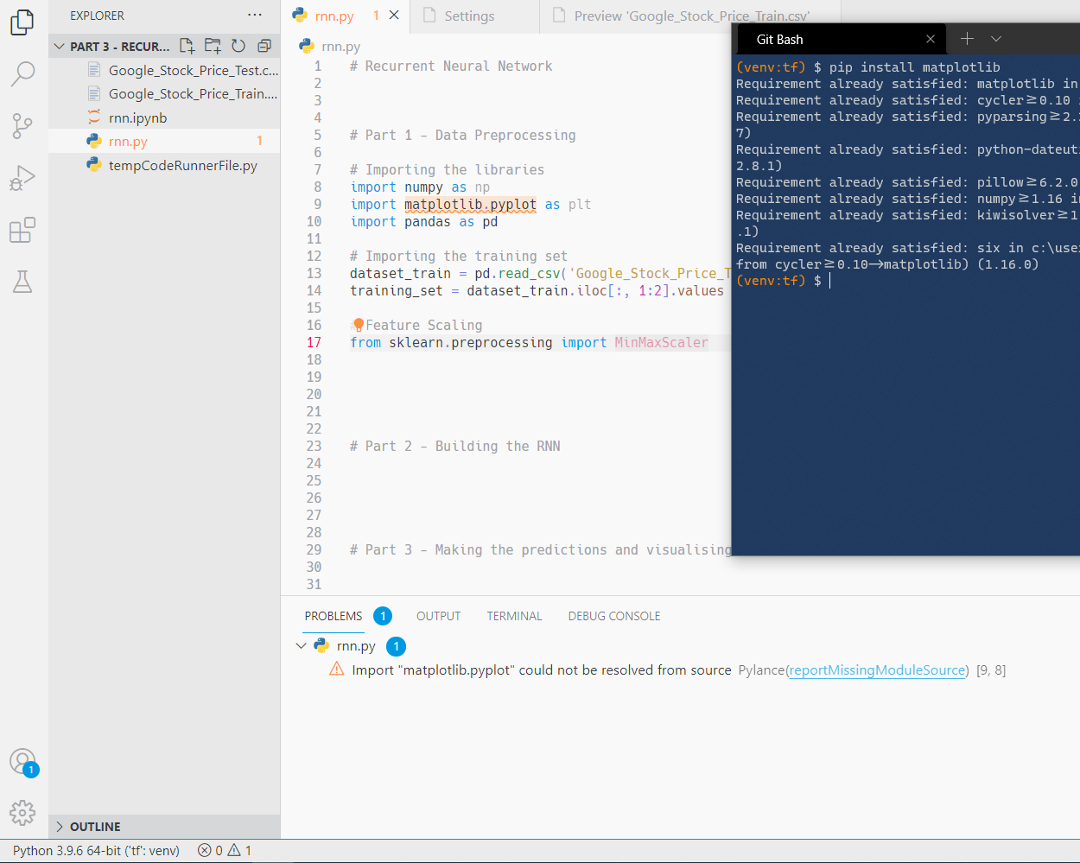Collapse all folders in explorer
Viewport: 1080px width, 863px height.
point(264,46)
